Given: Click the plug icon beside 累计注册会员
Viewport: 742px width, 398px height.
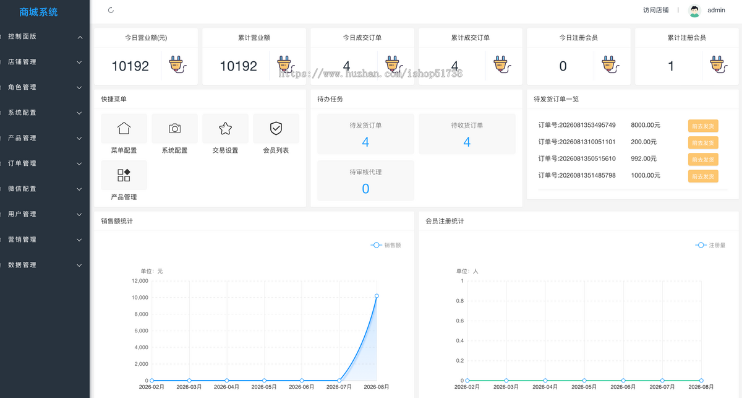Looking at the screenshot, I should [718, 64].
